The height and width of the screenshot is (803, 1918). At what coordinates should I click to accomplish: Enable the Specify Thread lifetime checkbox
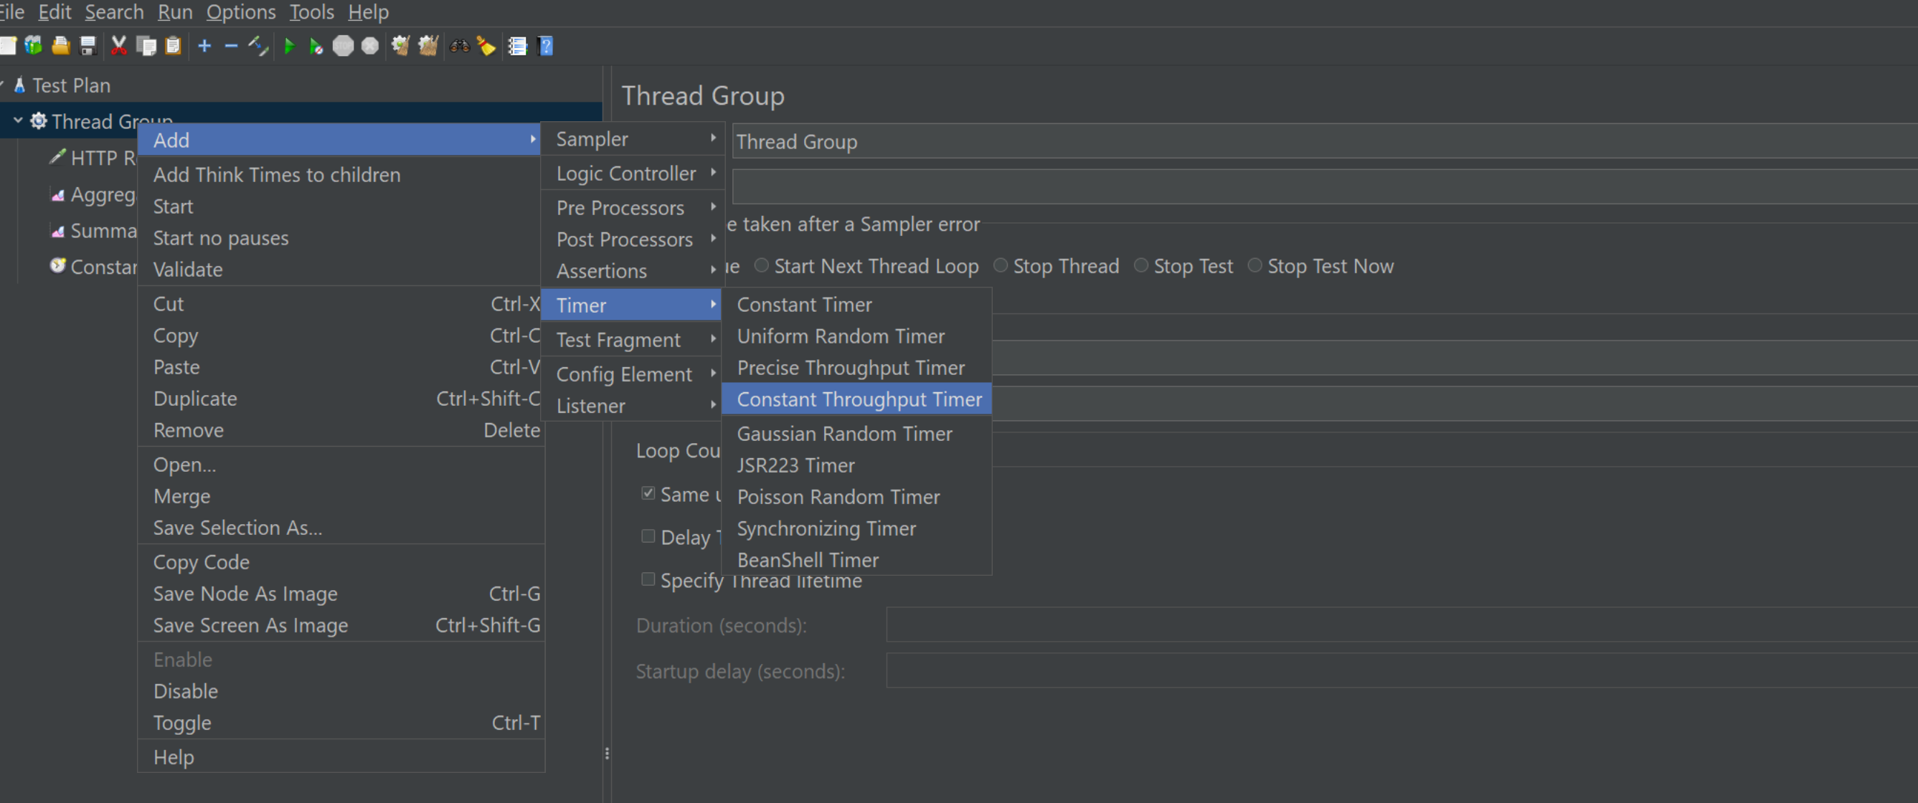[648, 579]
